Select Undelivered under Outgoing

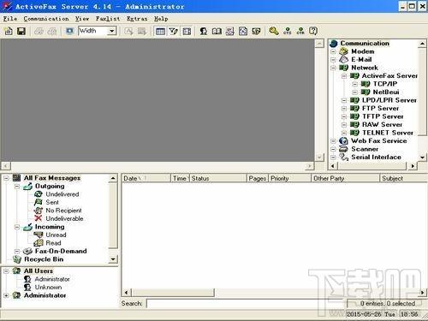pyautogui.click(x=62, y=194)
